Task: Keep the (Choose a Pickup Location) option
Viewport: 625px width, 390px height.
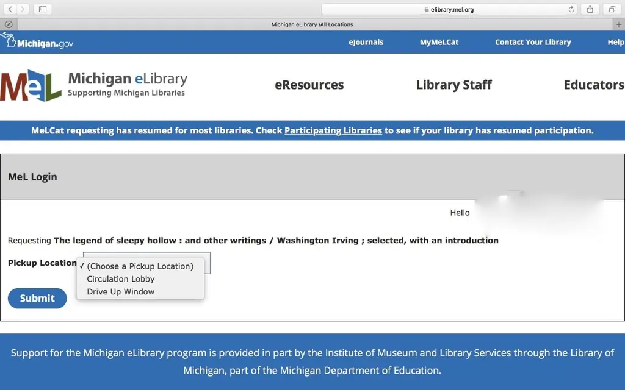Action: coord(140,266)
